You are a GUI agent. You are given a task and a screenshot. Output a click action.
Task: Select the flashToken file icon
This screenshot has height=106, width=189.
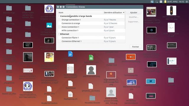point(70,83)
